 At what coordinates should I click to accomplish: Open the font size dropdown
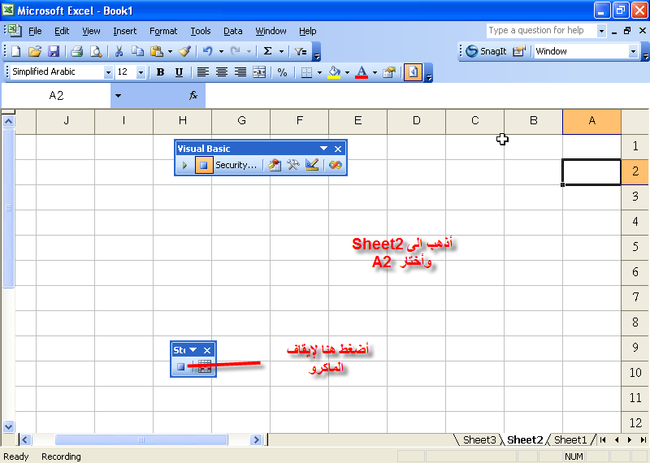tap(141, 72)
